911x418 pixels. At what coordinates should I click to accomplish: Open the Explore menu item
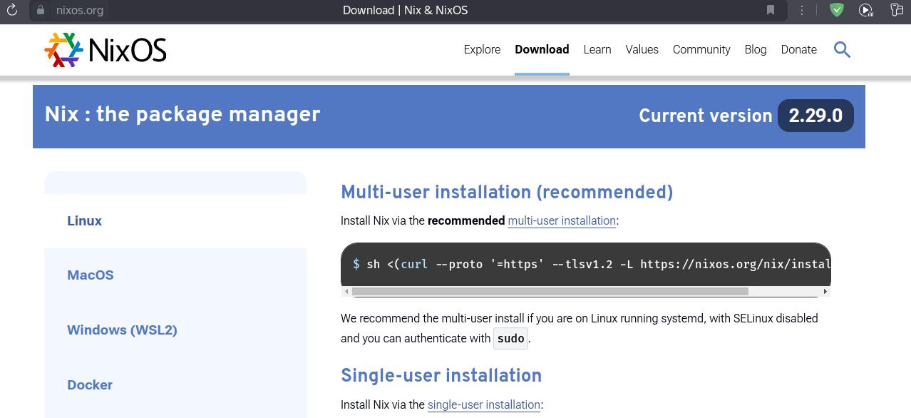pos(482,49)
